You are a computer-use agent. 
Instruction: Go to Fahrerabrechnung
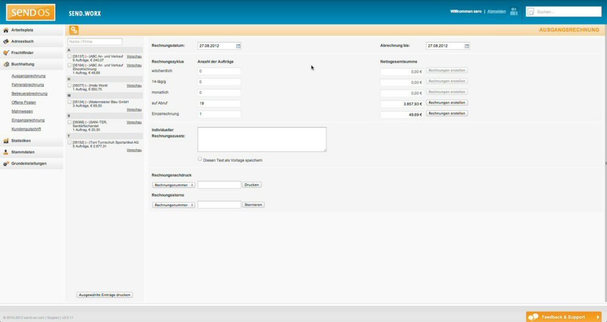tap(27, 85)
